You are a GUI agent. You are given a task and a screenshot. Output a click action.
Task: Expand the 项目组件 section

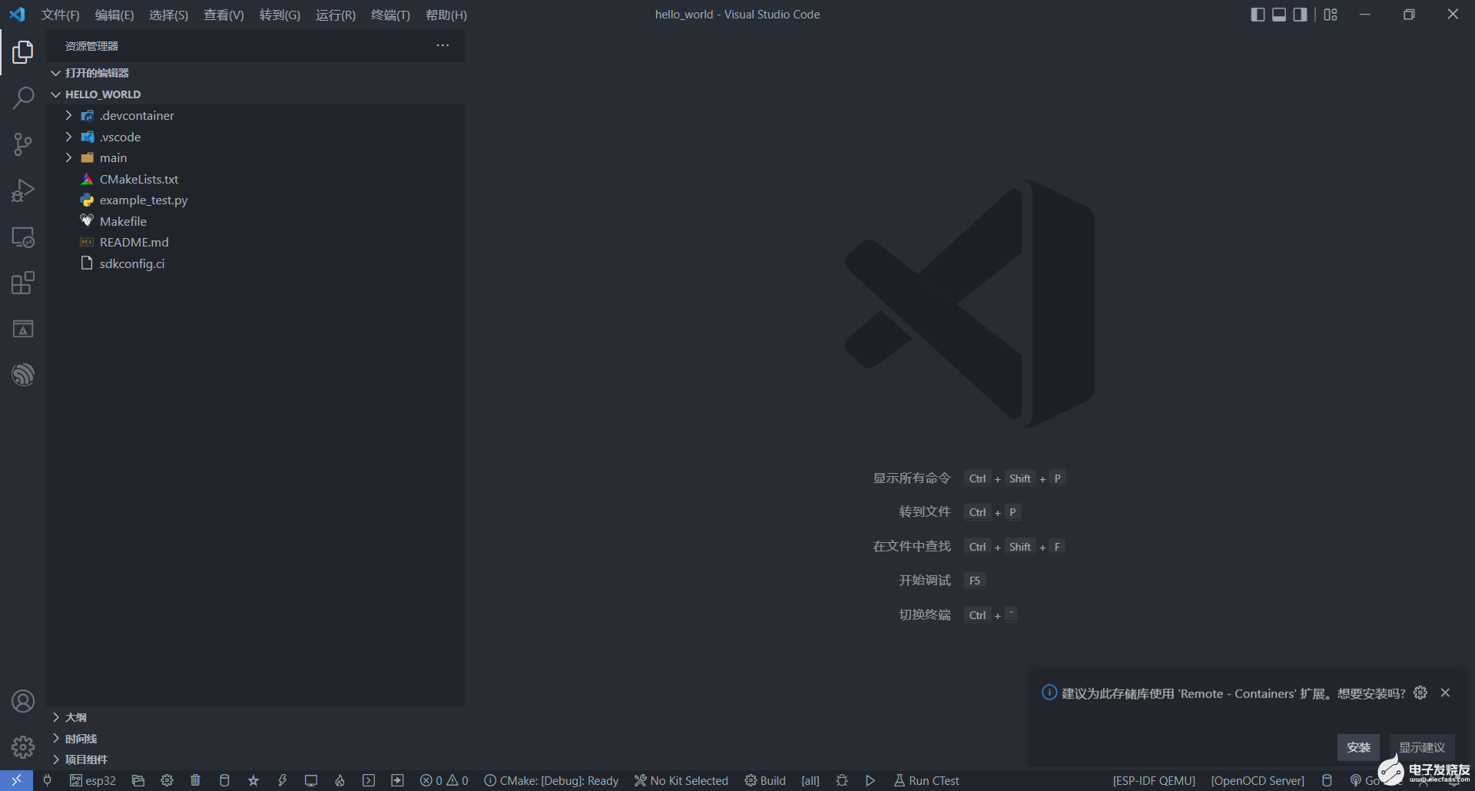point(255,760)
